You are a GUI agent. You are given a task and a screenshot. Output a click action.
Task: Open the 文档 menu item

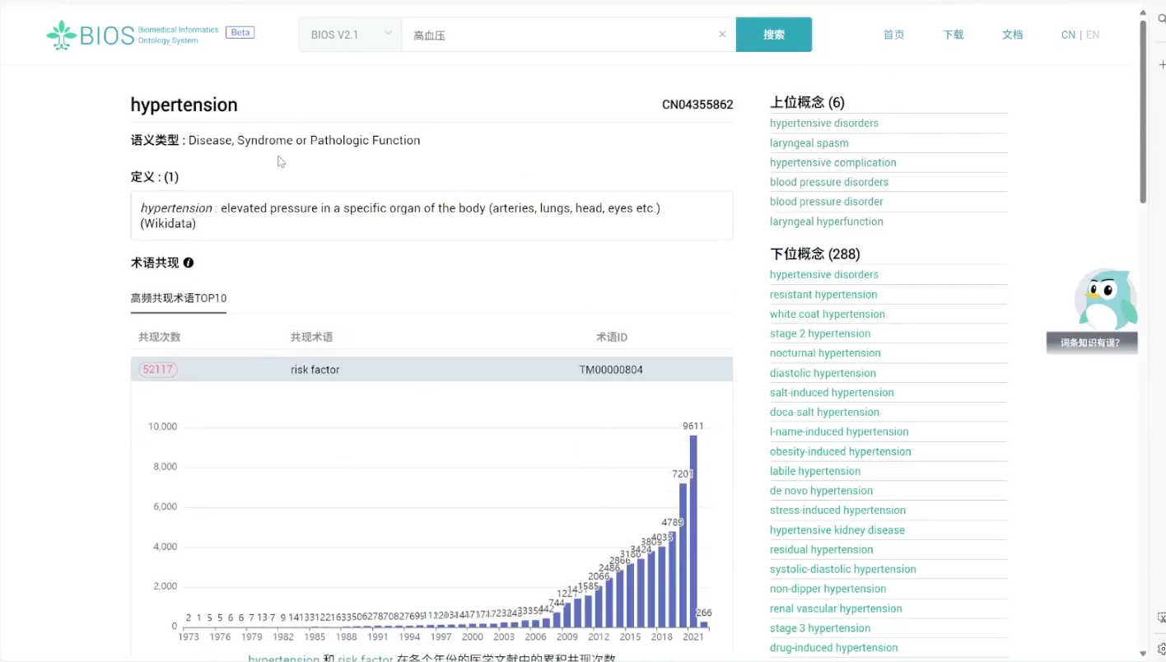1013,35
